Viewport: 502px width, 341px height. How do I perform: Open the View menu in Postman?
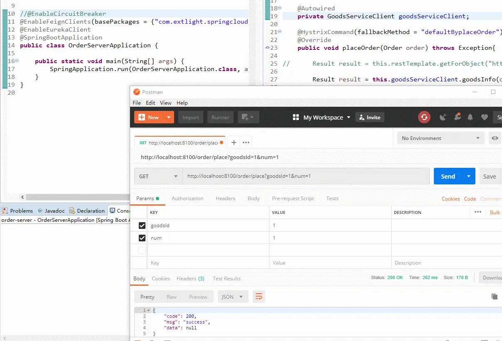click(x=165, y=103)
